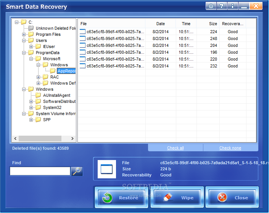Select the Windows Defender tree folder

click(63, 83)
